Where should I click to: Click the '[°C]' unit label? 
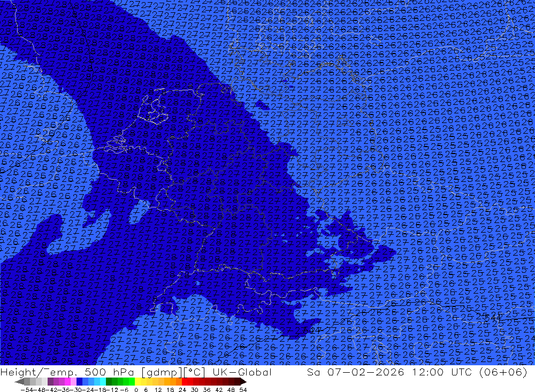tap(195, 372)
